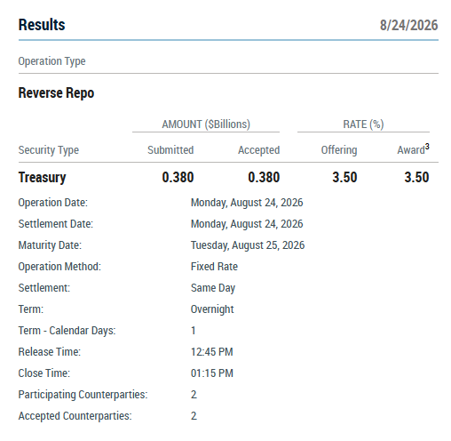Click the Reverse Repo heading
Viewport: 451px width, 441px height.
[x=56, y=93]
